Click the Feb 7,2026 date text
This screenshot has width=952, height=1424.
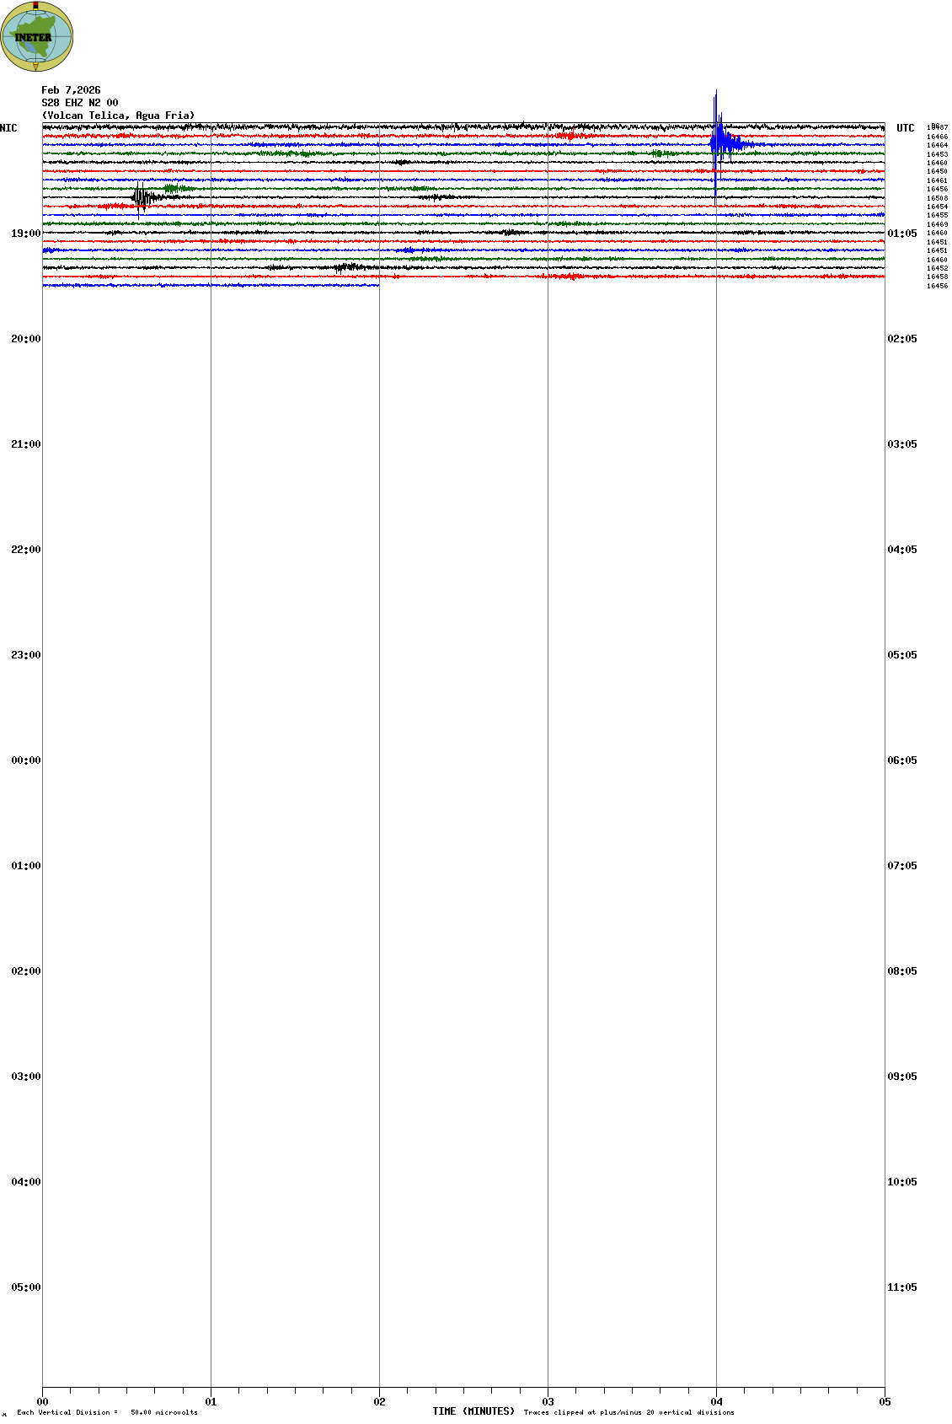(71, 90)
